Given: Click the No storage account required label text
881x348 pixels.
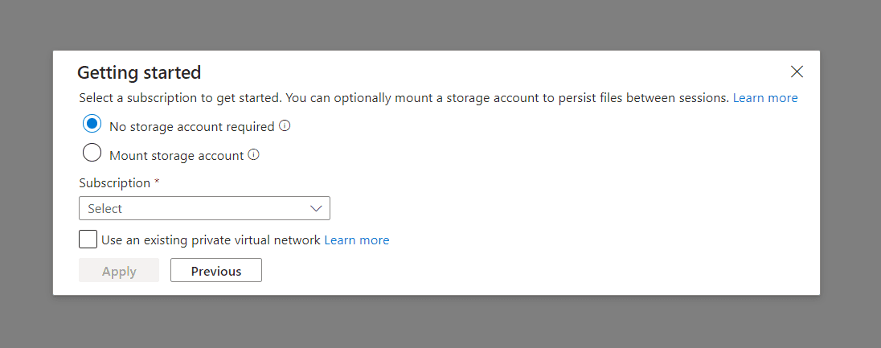Looking at the screenshot, I should pyautogui.click(x=191, y=127).
